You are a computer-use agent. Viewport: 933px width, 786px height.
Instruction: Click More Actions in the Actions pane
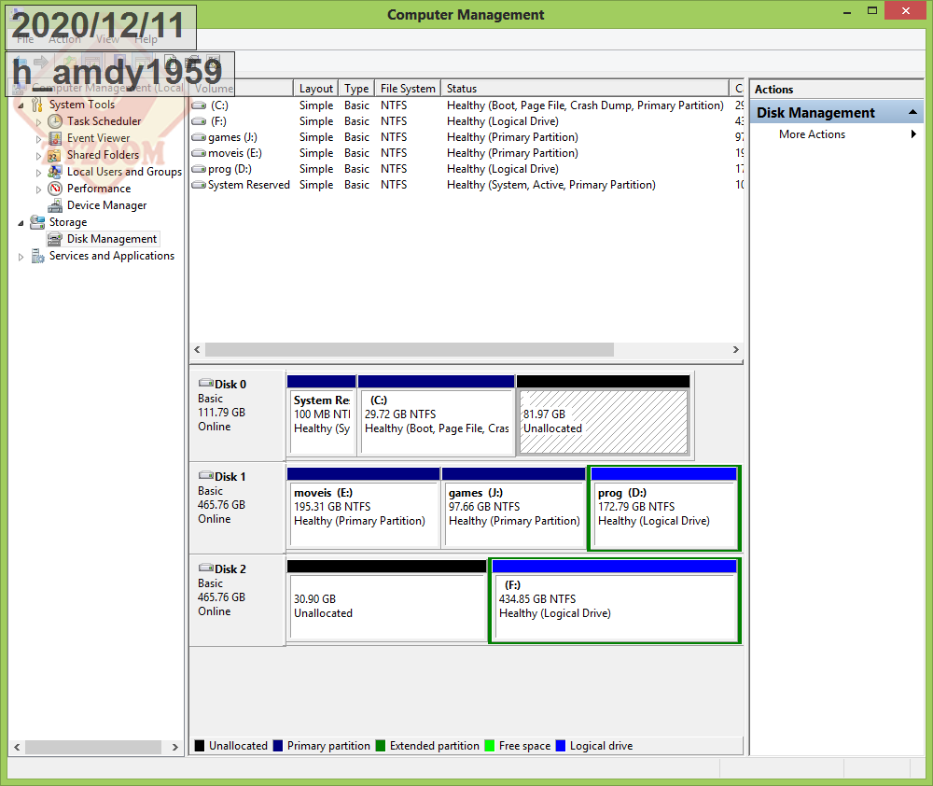click(x=812, y=134)
